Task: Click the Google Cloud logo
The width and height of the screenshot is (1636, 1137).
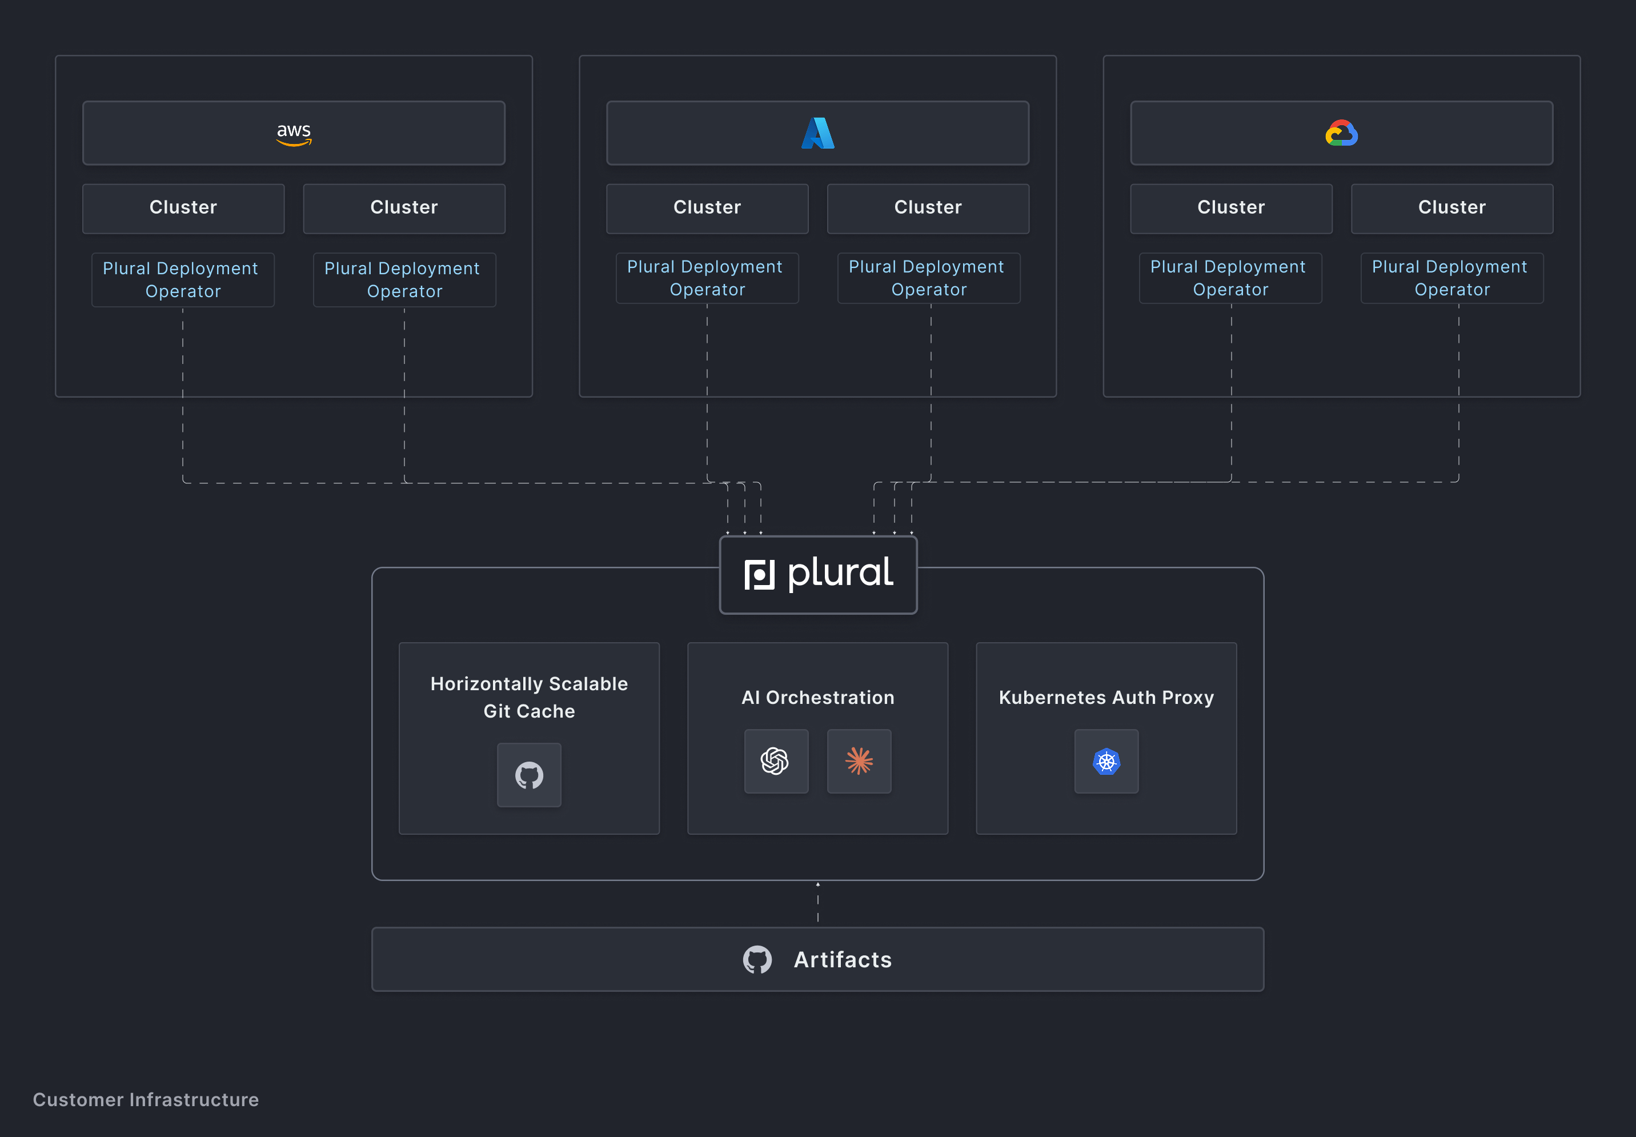Action: tap(1341, 133)
